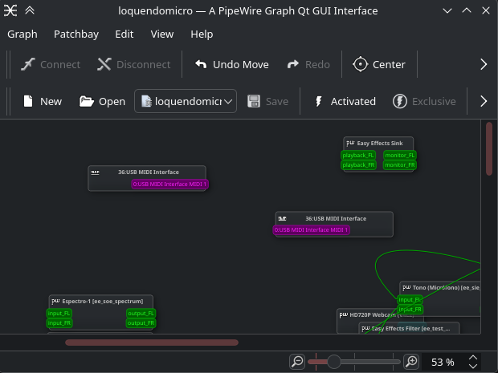Click the MIDI icon on right USB MIDI node
This screenshot has width=498, height=373.
[x=282, y=218]
